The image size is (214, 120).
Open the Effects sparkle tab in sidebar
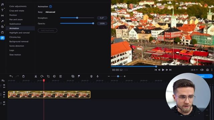click(2, 21)
